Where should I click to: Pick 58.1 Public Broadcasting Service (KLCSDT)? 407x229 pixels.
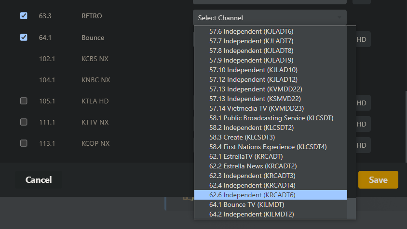tap(271, 118)
